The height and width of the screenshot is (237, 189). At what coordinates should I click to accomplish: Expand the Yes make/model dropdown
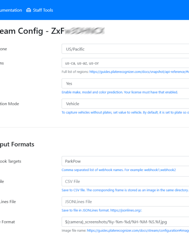[x=125, y=83]
